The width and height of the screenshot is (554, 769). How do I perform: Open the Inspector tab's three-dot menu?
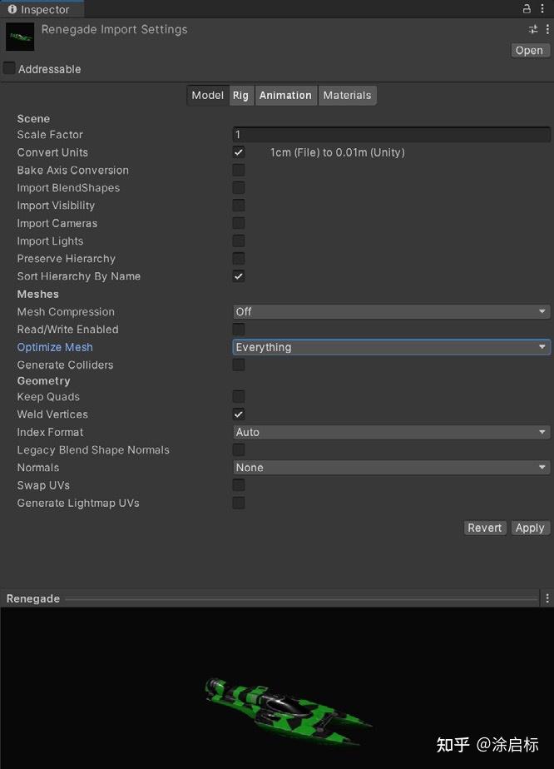tap(545, 9)
